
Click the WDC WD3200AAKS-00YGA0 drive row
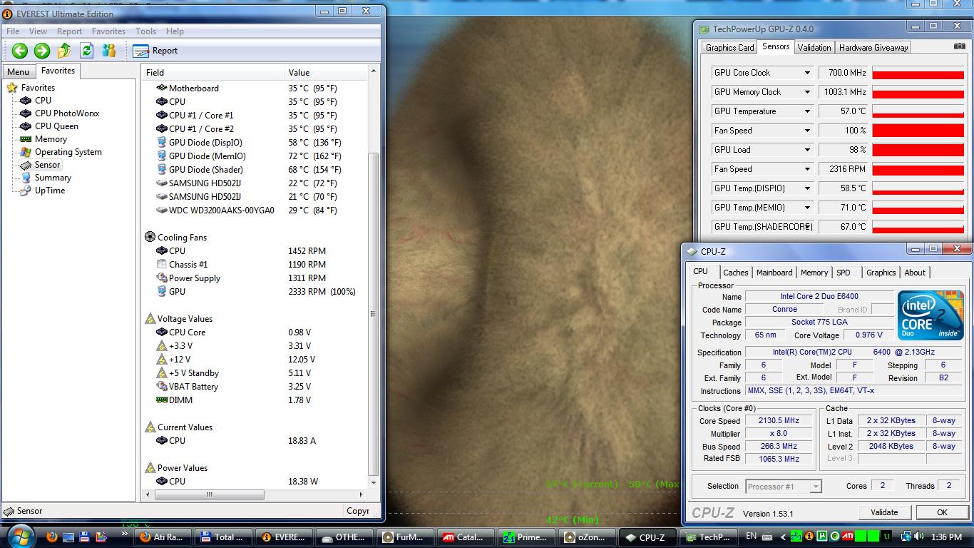click(255, 210)
